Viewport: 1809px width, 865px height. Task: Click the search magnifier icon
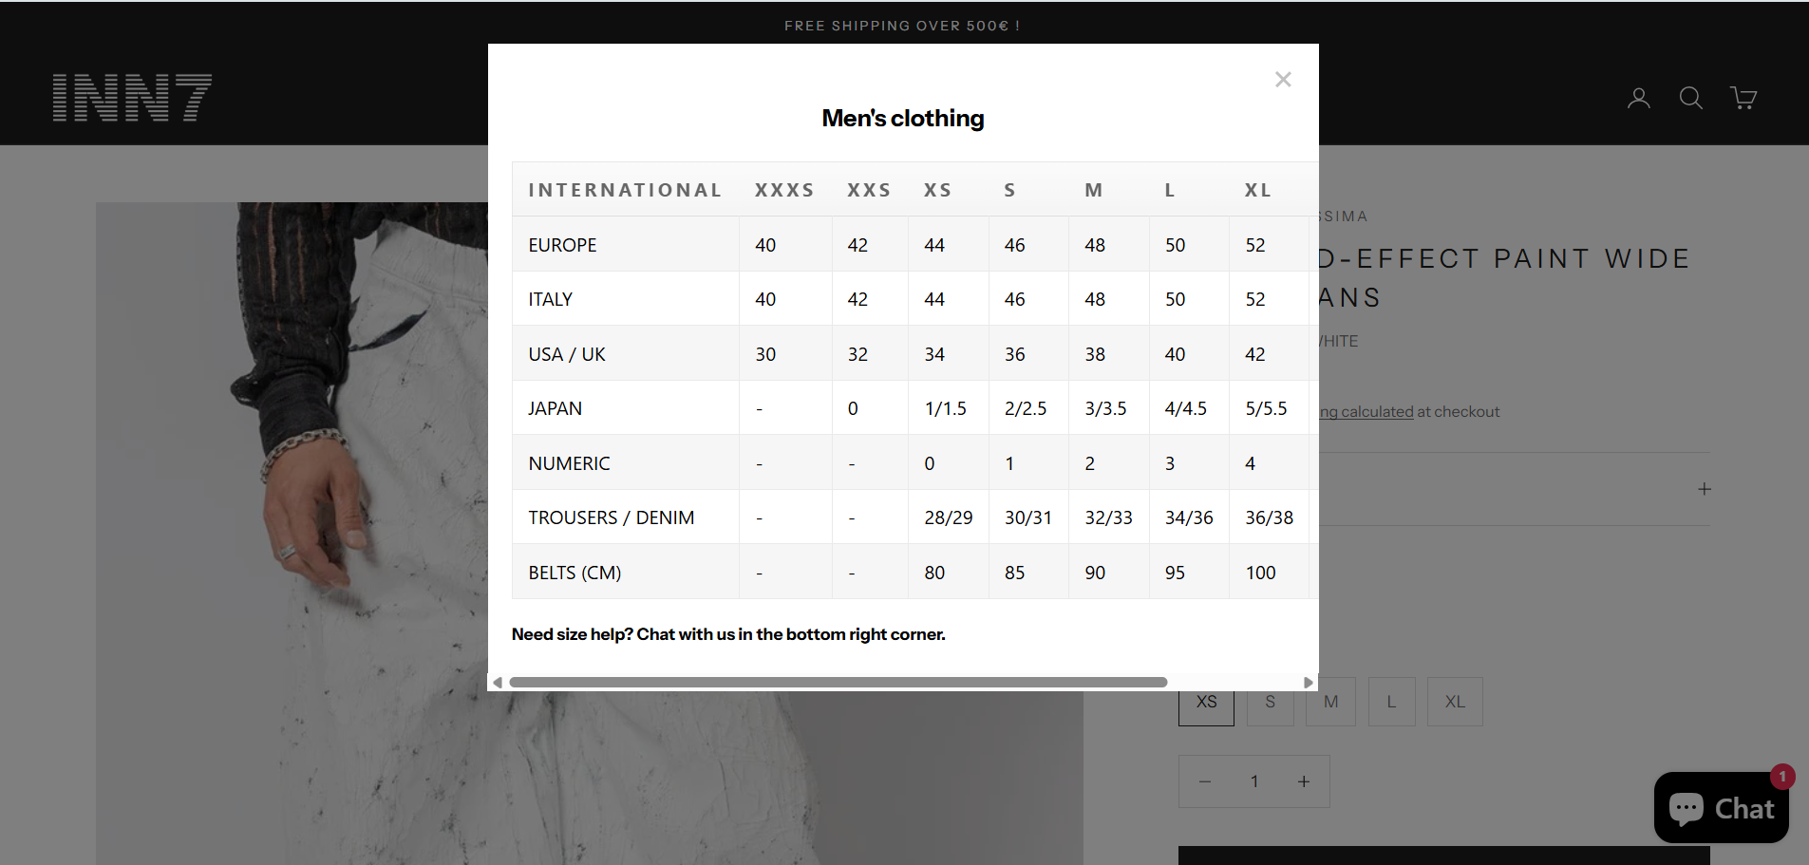(1690, 98)
